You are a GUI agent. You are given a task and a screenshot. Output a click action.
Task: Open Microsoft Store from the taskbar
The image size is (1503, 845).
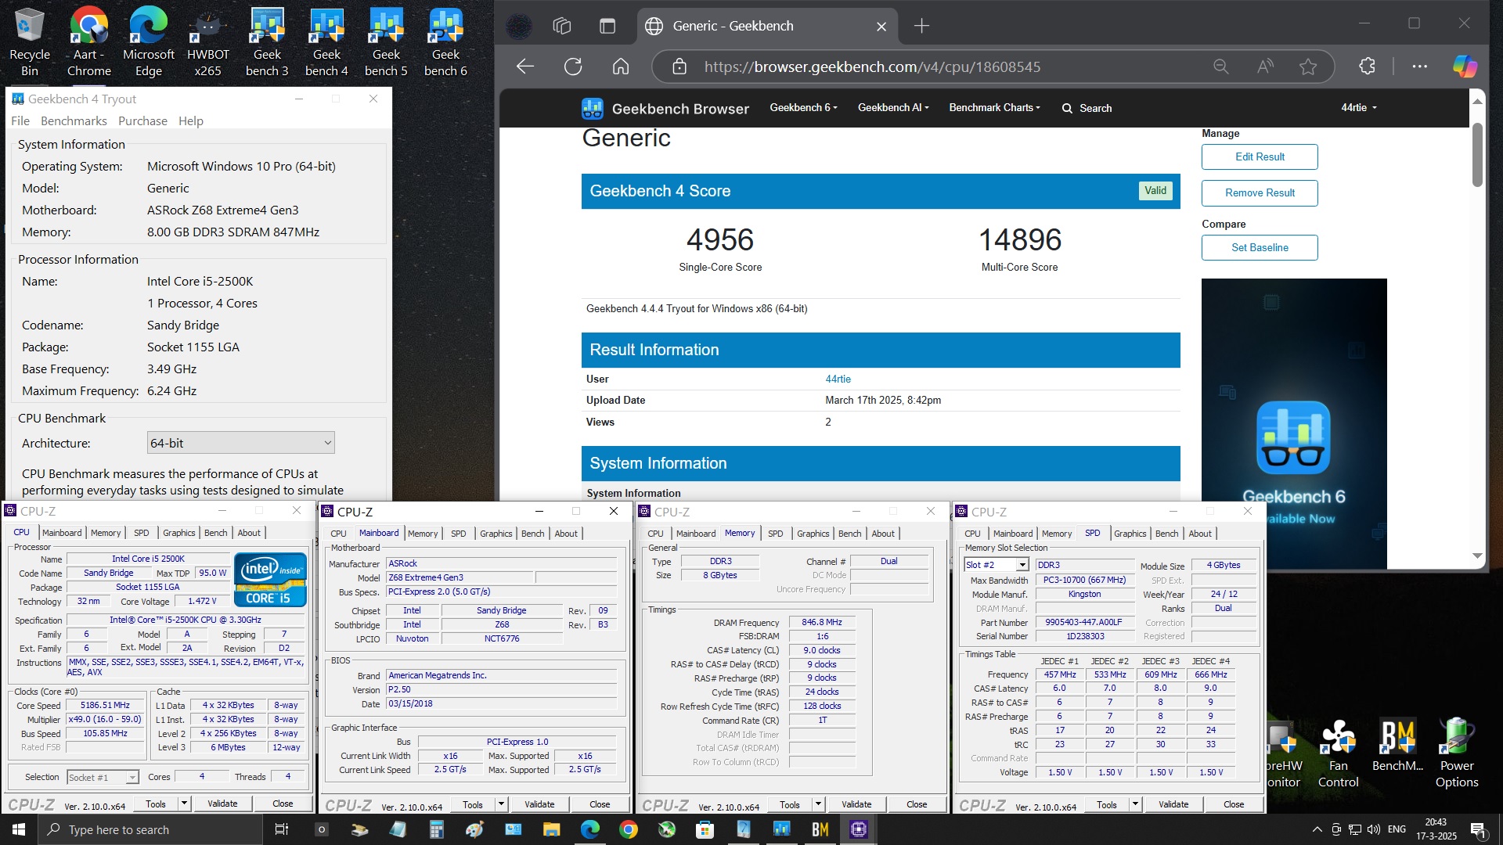[x=705, y=829]
